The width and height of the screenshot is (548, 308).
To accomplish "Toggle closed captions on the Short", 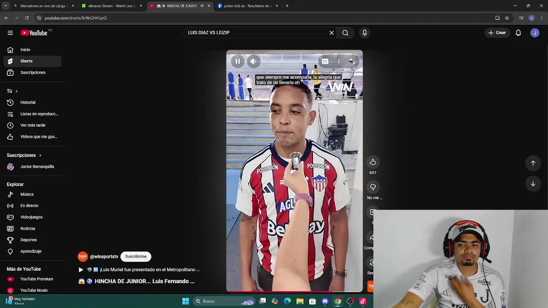I will [x=325, y=62].
